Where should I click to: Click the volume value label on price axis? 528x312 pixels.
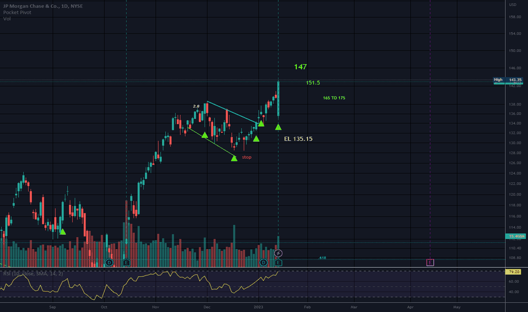point(516,236)
